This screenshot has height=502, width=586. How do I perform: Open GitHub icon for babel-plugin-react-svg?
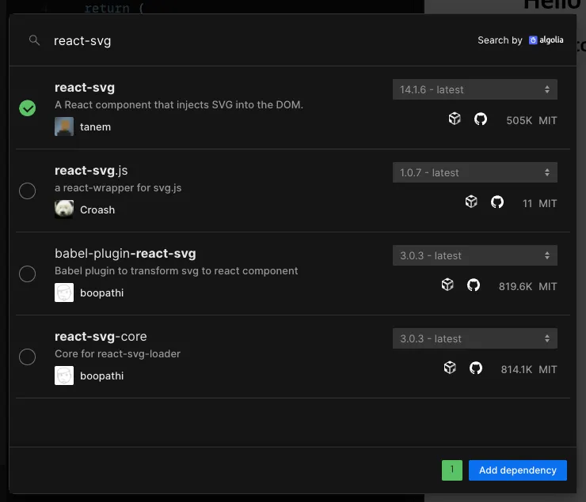coord(474,285)
